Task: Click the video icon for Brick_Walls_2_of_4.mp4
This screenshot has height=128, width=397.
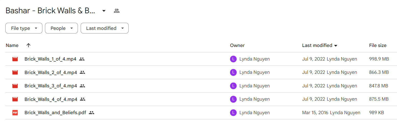Action: (x=15, y=72)
